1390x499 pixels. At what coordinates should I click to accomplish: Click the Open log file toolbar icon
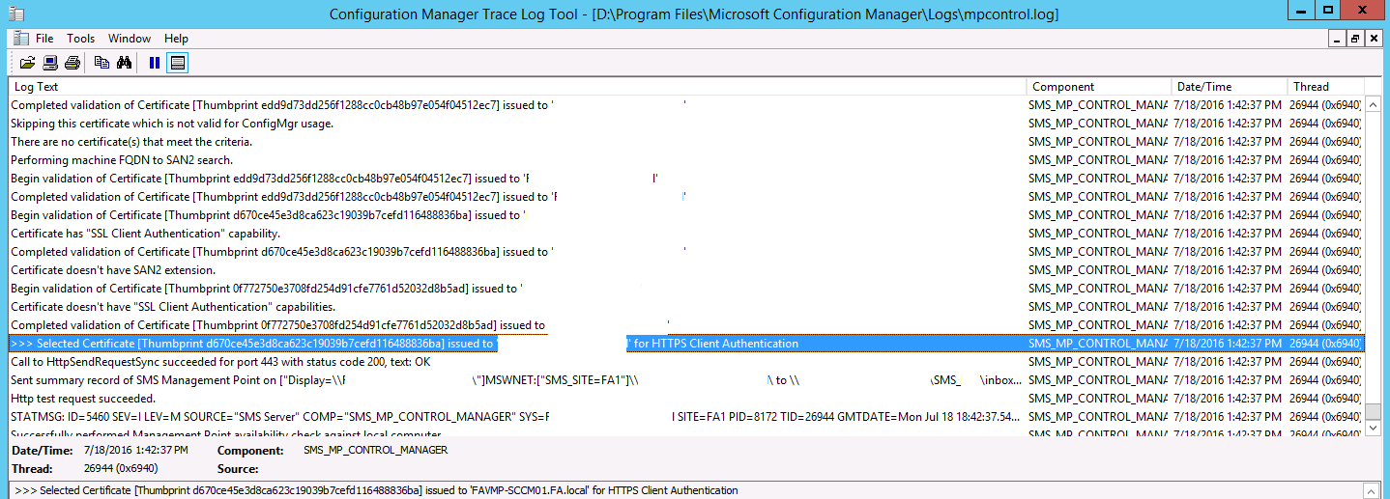click(x=27, y=63)
